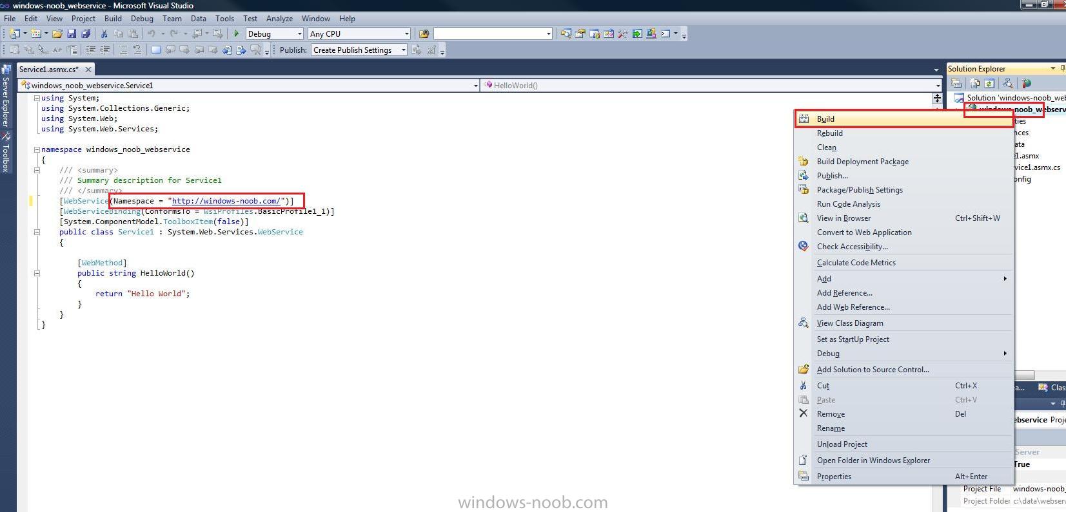Click the Uncomment Selected Lines icon
The width and height of the screenshot is (1066, 512).
click(x=137, y=50)
